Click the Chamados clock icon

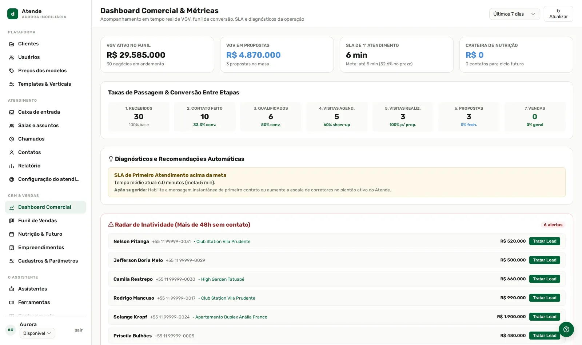(x=12, y=139)
